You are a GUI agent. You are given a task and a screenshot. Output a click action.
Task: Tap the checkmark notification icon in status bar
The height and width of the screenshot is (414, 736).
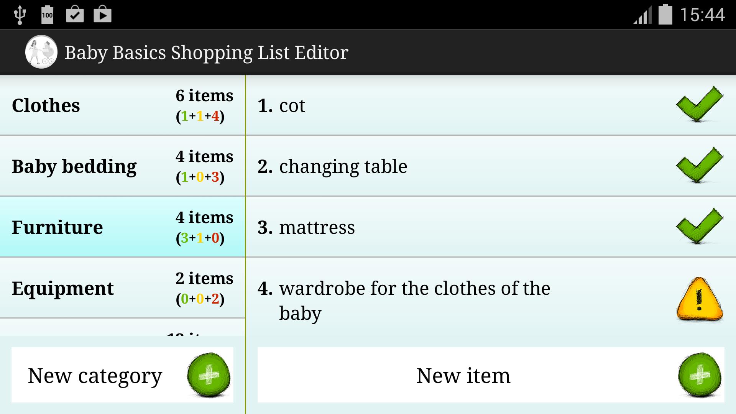tap(75, 14)
